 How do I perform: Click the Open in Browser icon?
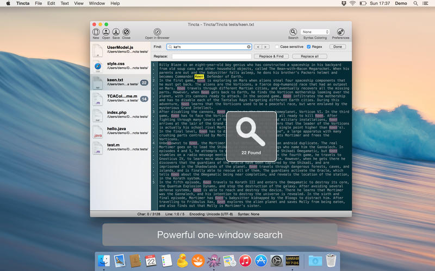157,32
